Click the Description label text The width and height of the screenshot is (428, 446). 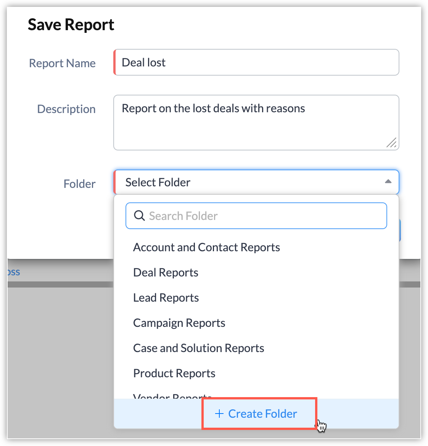[66, 109]
